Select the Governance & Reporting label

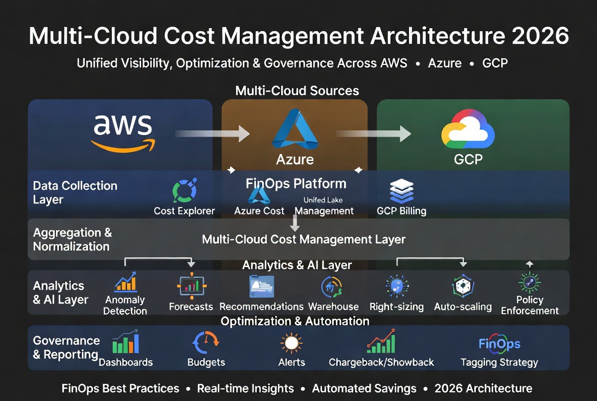(66, 347)
